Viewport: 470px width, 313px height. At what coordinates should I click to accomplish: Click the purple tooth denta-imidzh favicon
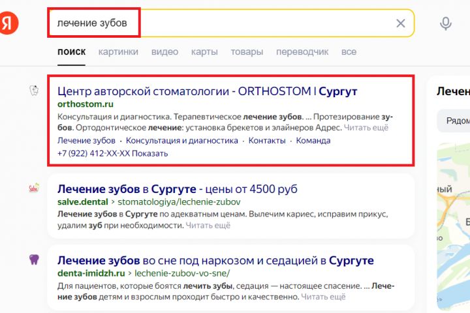tap(35, 260)
